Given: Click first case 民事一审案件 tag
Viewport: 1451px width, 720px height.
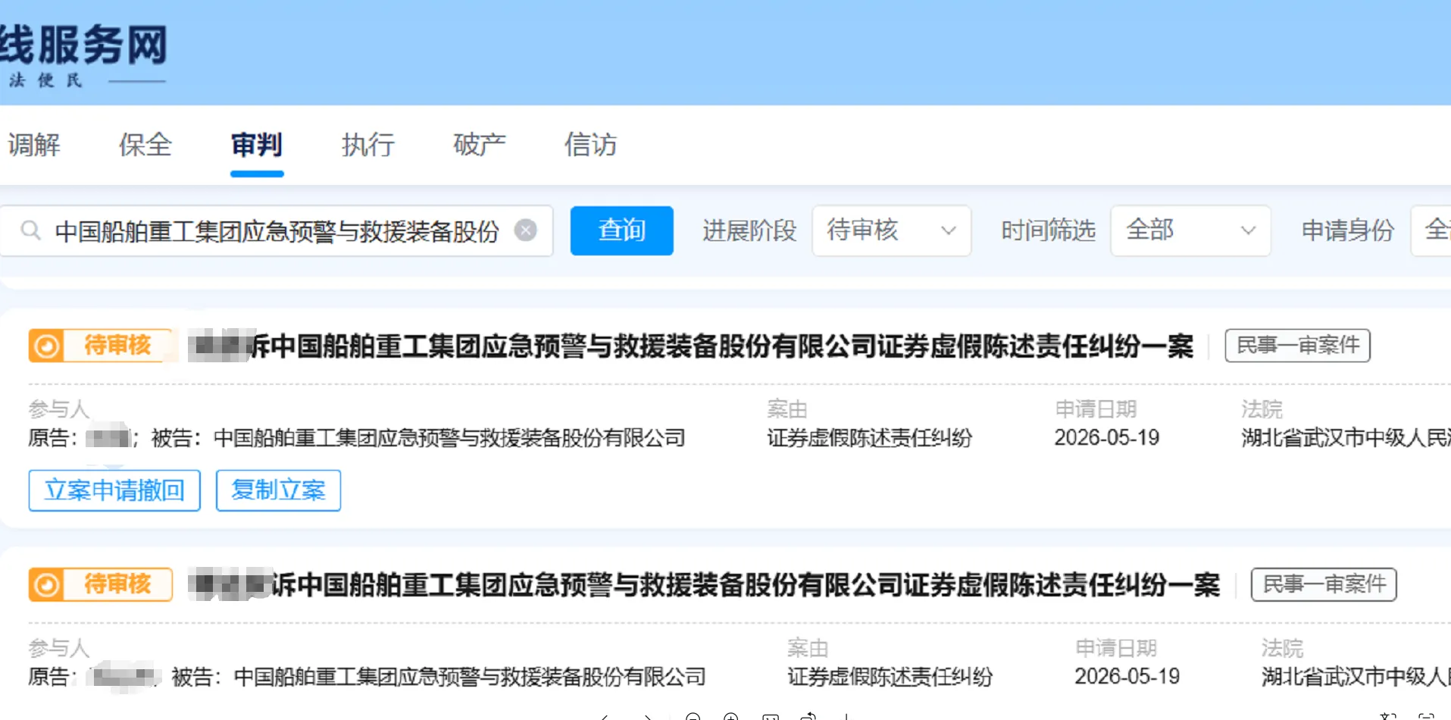Looking at the screenshot, I should [1297, 346].
